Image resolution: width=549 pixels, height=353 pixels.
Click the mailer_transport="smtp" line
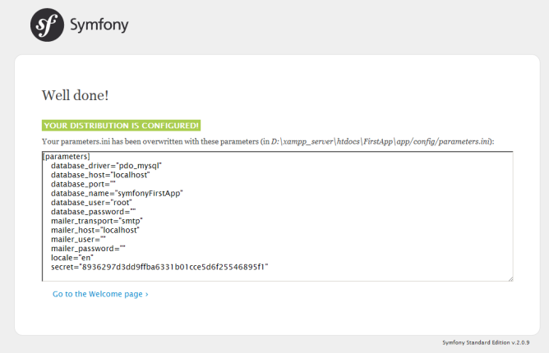coord(97,221)
